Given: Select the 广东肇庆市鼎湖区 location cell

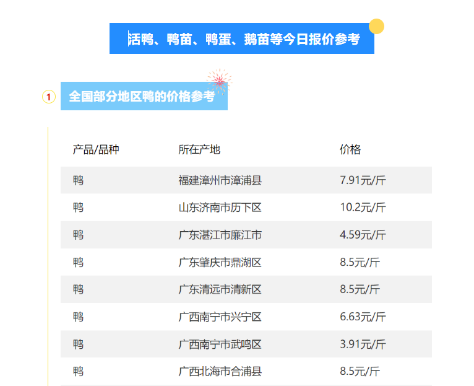Looking at the screenshot, I should click(x=220, y=262).
